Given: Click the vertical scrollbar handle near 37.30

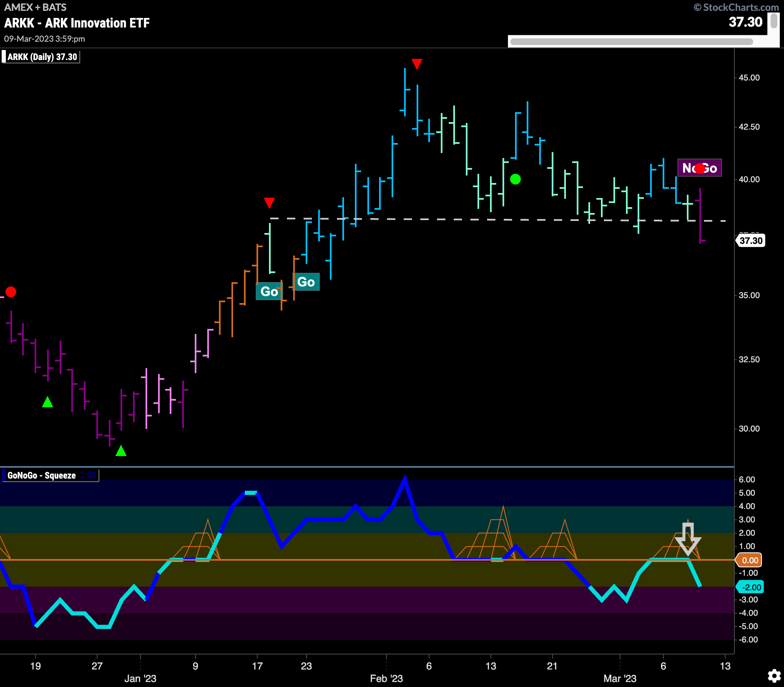Looking at the screenshot, I should pyautogui.click(x=774, y=21).
